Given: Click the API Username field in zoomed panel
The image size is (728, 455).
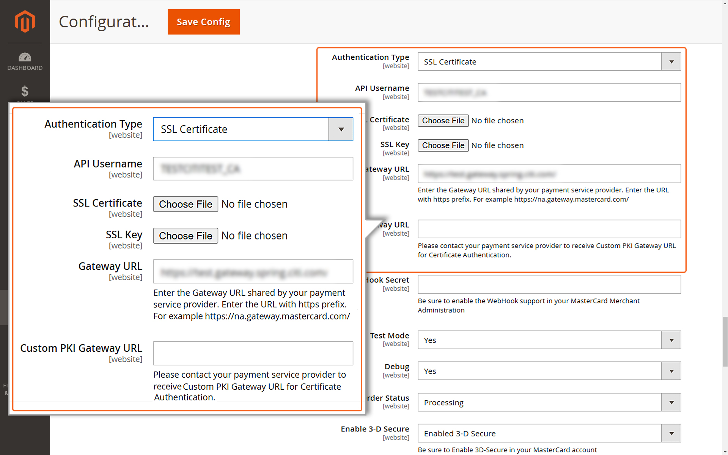Looking at the screenshot, I should (253, 169).
